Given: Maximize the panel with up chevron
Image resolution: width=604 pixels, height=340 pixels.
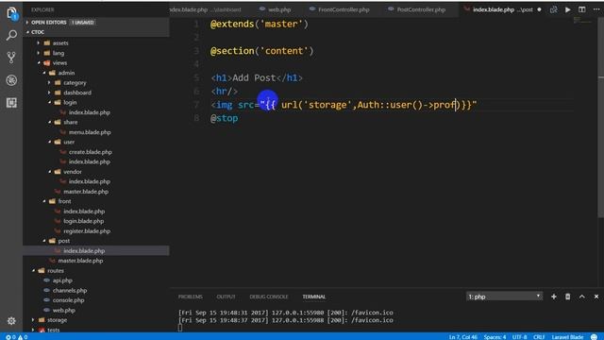Looking at the screenshot, I should tap(582, 297).
